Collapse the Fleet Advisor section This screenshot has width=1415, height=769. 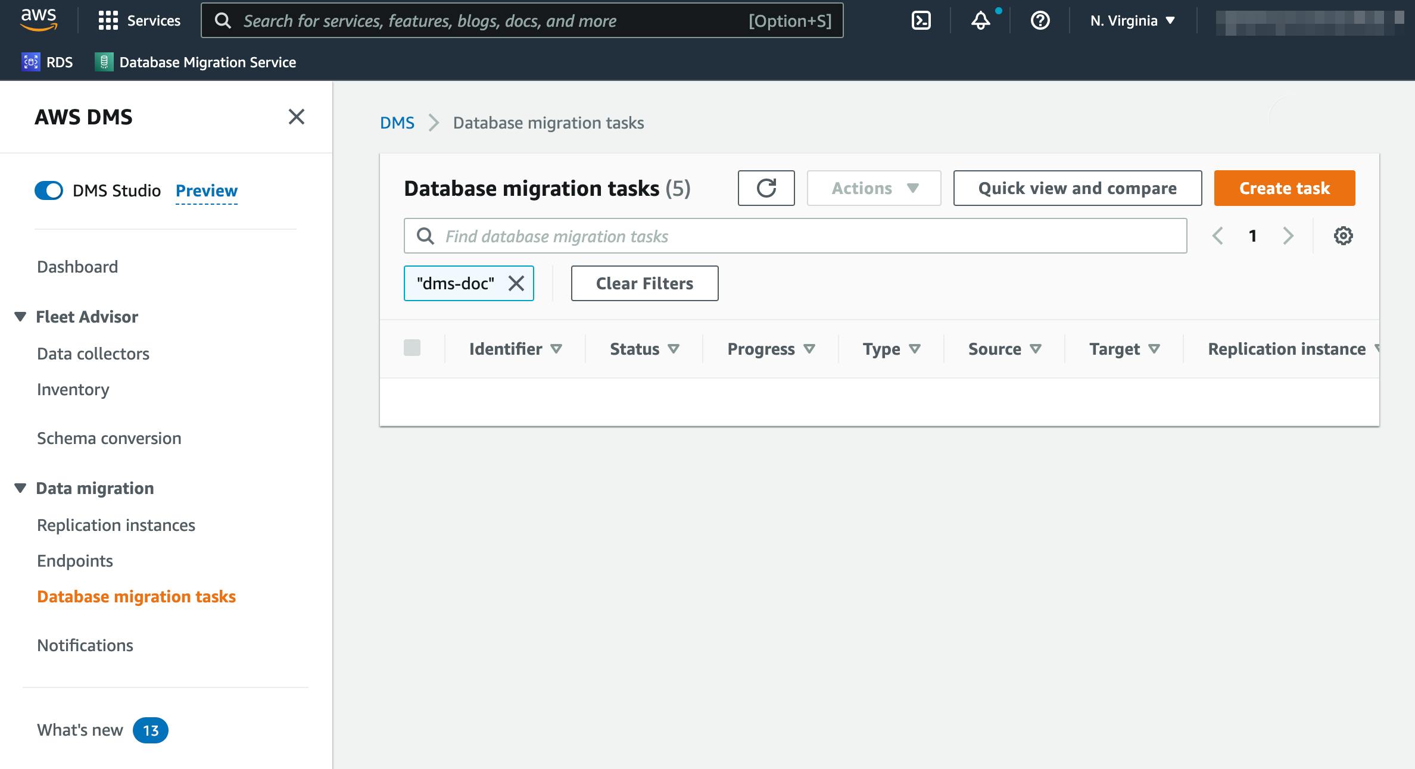pos(20,316)
